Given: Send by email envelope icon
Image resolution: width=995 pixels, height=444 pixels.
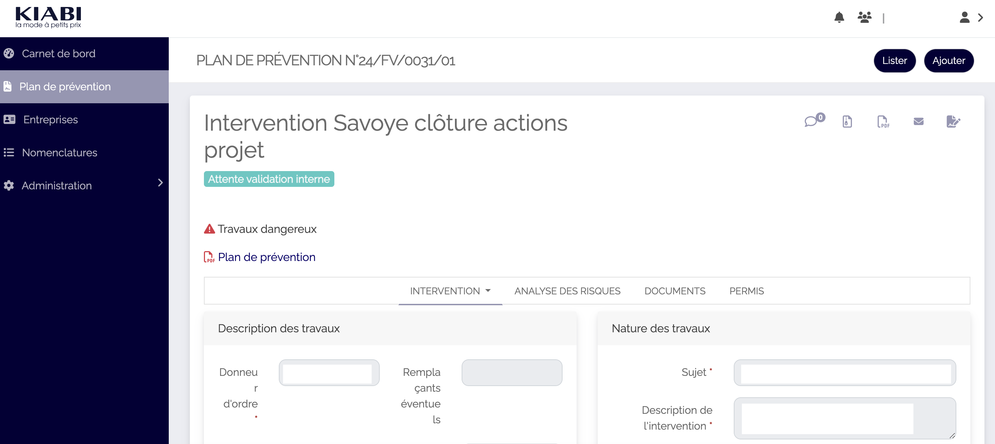Looking at the screenshot, I should [918, 122].
